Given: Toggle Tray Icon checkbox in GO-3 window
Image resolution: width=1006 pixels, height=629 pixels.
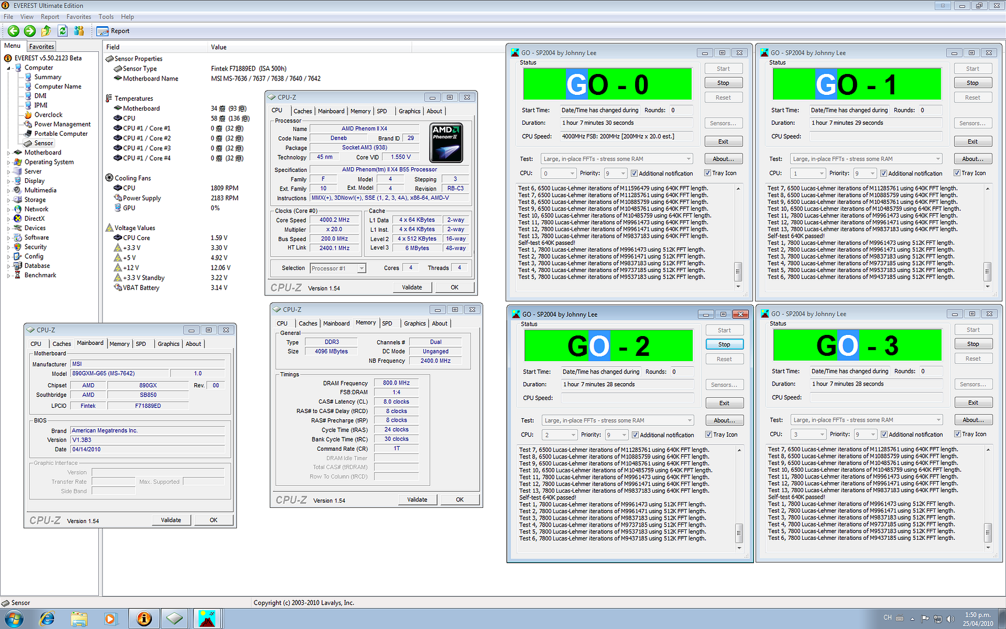Looking at the screenshot, I should [x=957, y=434].
